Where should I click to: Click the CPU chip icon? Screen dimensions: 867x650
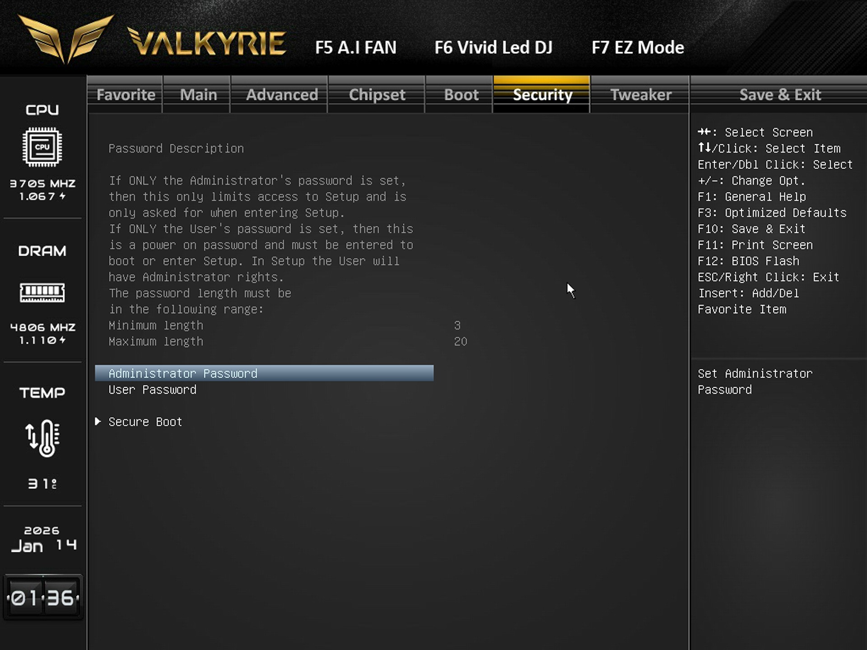(x=42, y=147)
